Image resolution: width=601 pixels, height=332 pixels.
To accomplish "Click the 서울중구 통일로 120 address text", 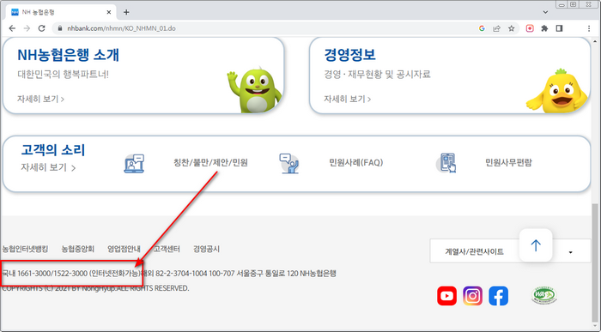I will click(267, 274).
